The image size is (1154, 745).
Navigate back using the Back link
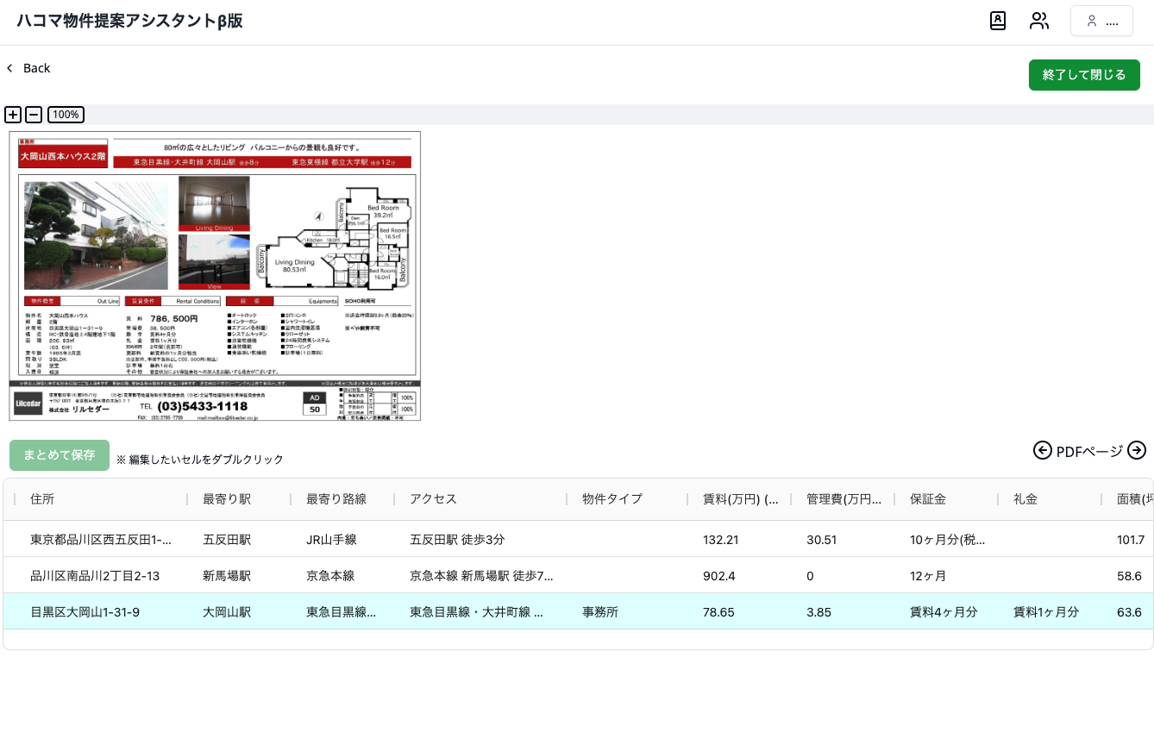[x=36, y=68]
